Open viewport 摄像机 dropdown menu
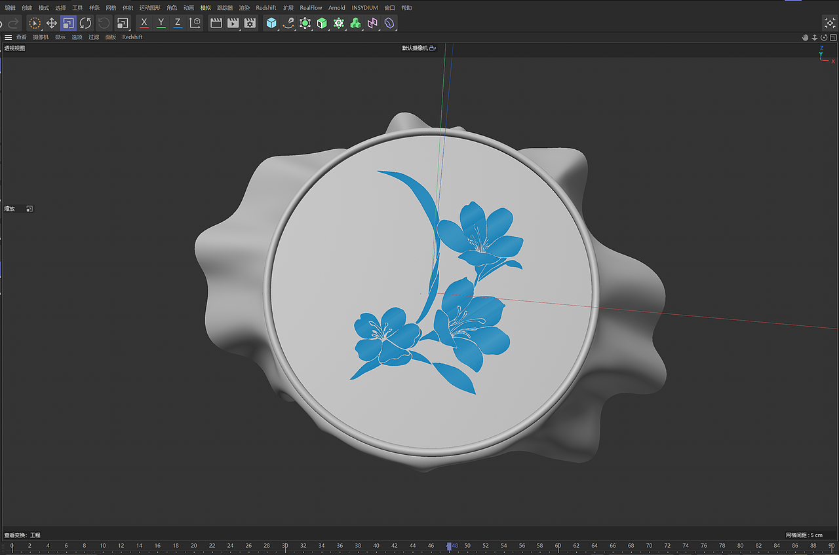The height and width of the screenshot is (555, 839). click(x=41, y=37)
